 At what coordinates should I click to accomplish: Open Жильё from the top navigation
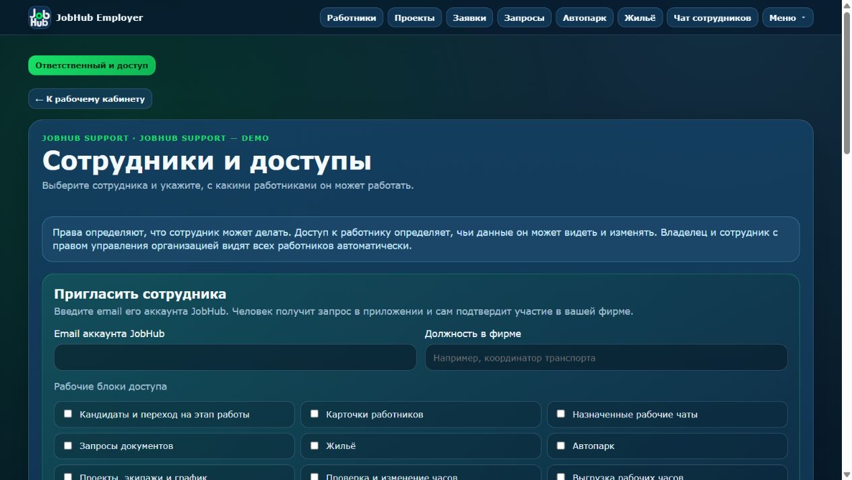640,18
